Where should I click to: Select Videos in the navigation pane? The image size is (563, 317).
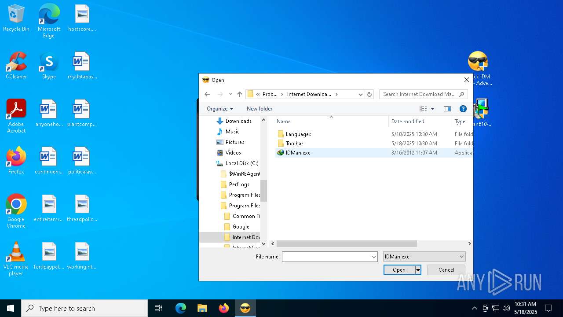click(233, 153)
